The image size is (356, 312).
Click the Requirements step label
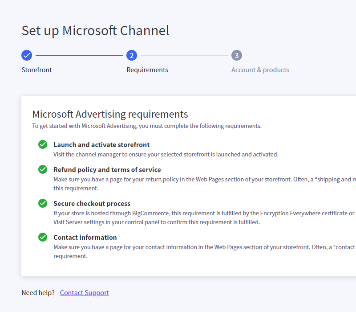[147, 70]
